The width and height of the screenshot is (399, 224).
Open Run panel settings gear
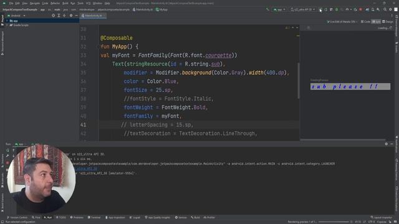coord(387,144)
